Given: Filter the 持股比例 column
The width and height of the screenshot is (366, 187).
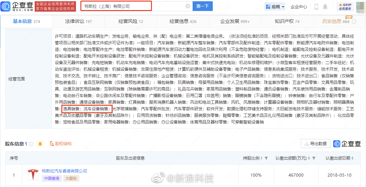Looking at the screenshot, I should click(x=266, y=158).
